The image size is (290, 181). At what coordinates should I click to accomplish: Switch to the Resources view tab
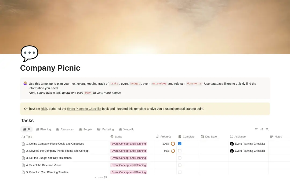pyautogui.click(x=65, y=129)
